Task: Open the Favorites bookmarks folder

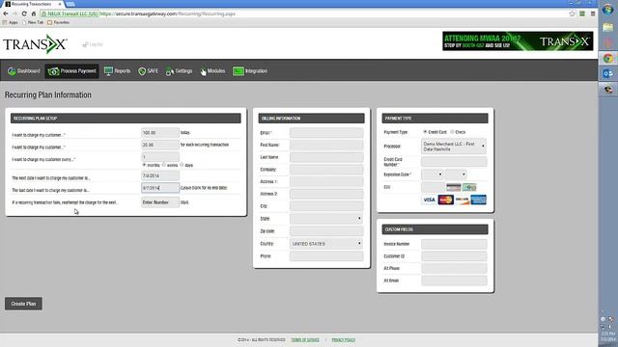Action: pos(58,22)
